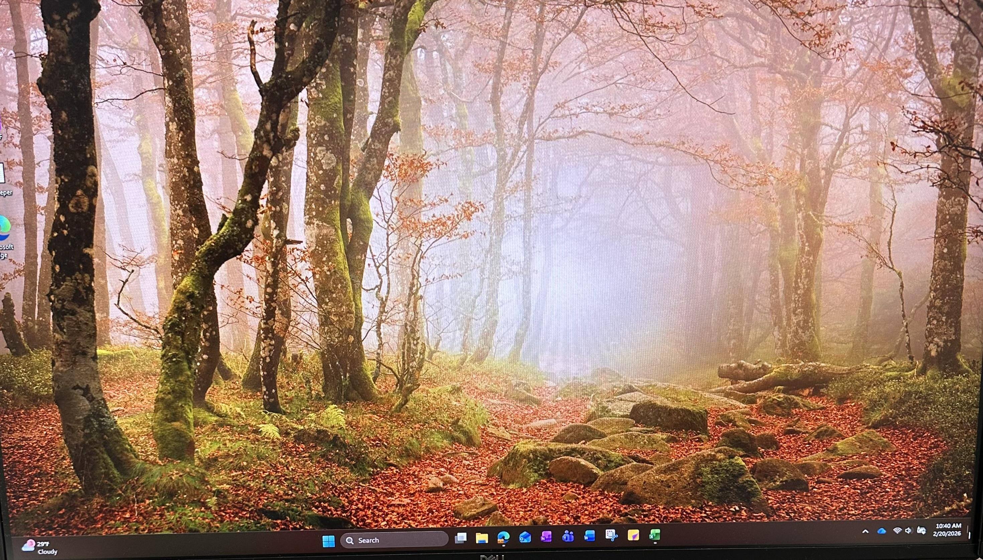The width and height of the screenshot is (983, 560).
Task: Expand the hidden system tray icons chevron
Action: click(x=865, y=532)
